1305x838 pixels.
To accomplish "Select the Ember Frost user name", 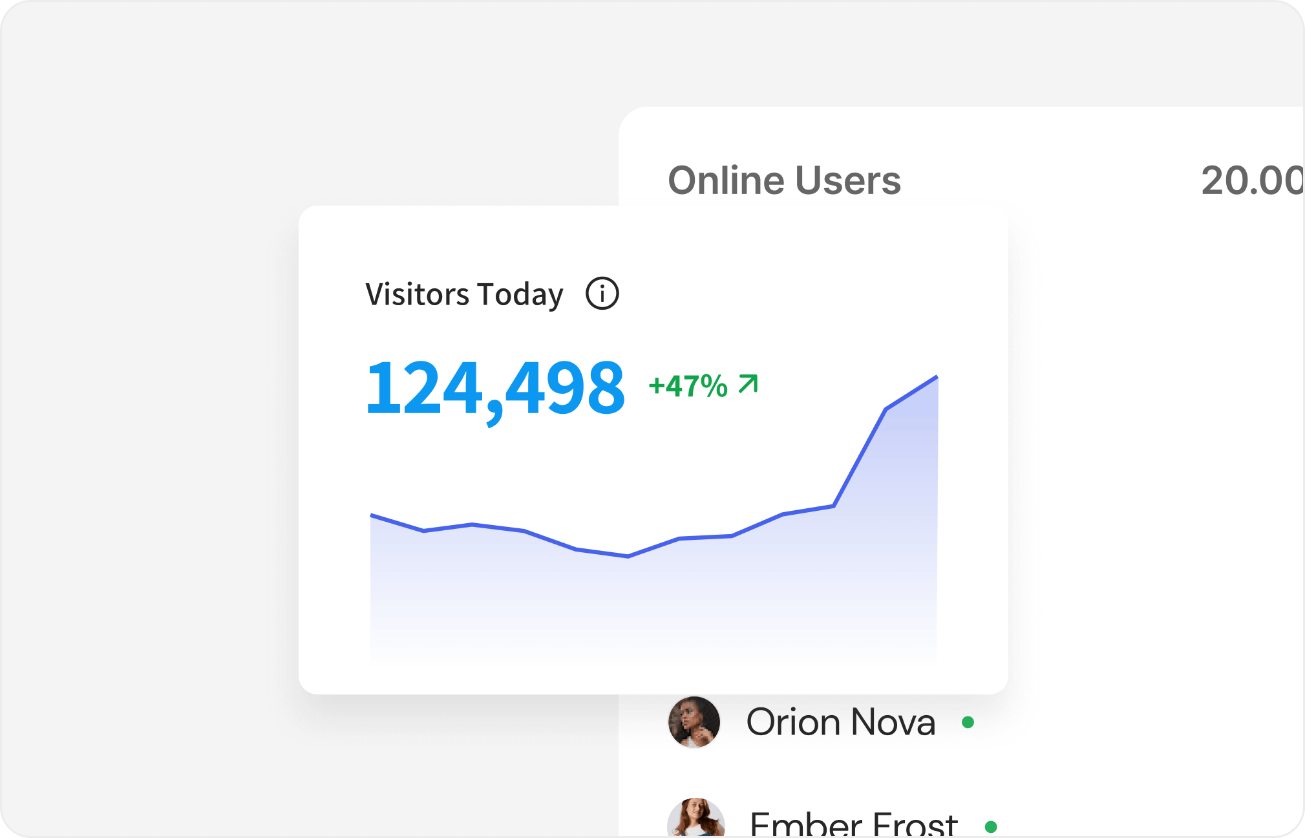I will coord(853,824).
